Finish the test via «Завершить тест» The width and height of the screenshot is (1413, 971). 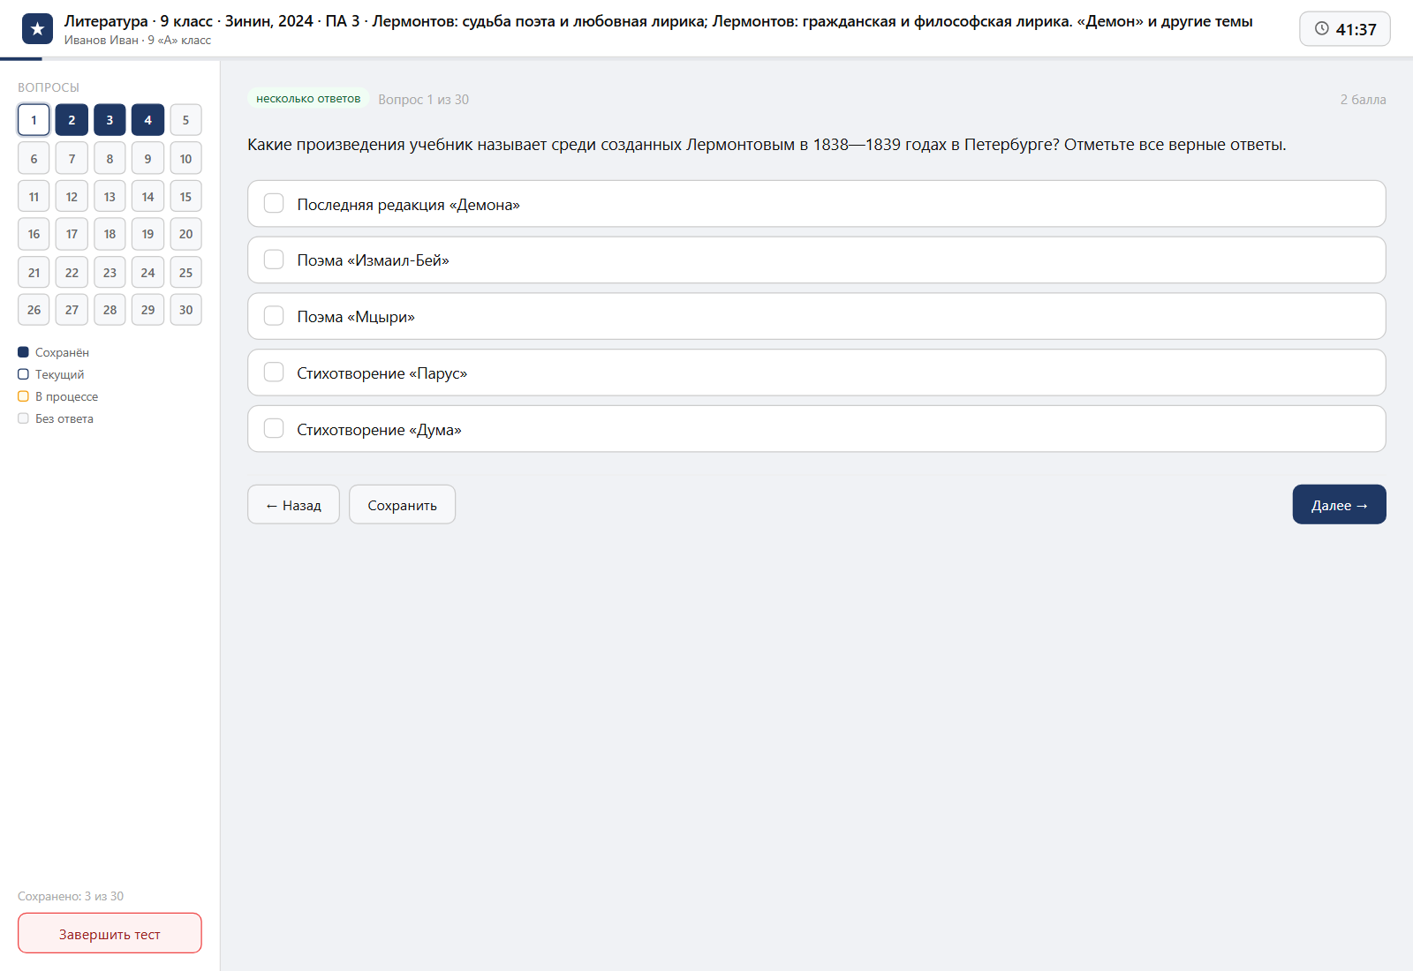[110, 934]
